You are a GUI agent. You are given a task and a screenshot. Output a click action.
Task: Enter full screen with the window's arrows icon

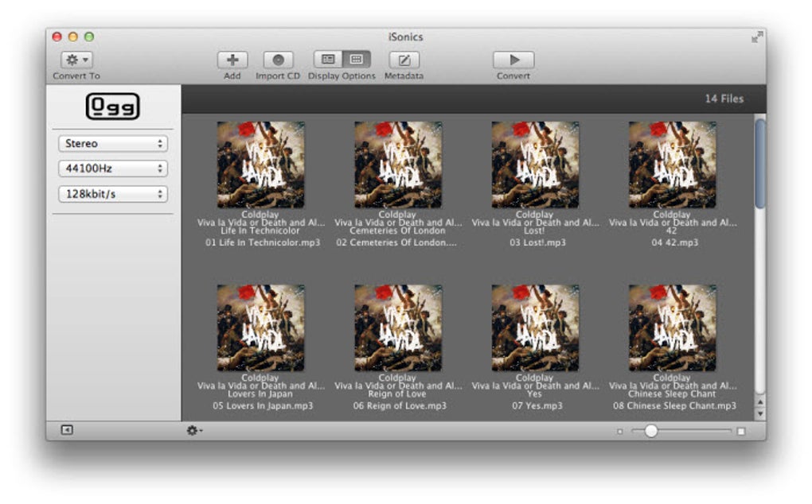point(757,37)
